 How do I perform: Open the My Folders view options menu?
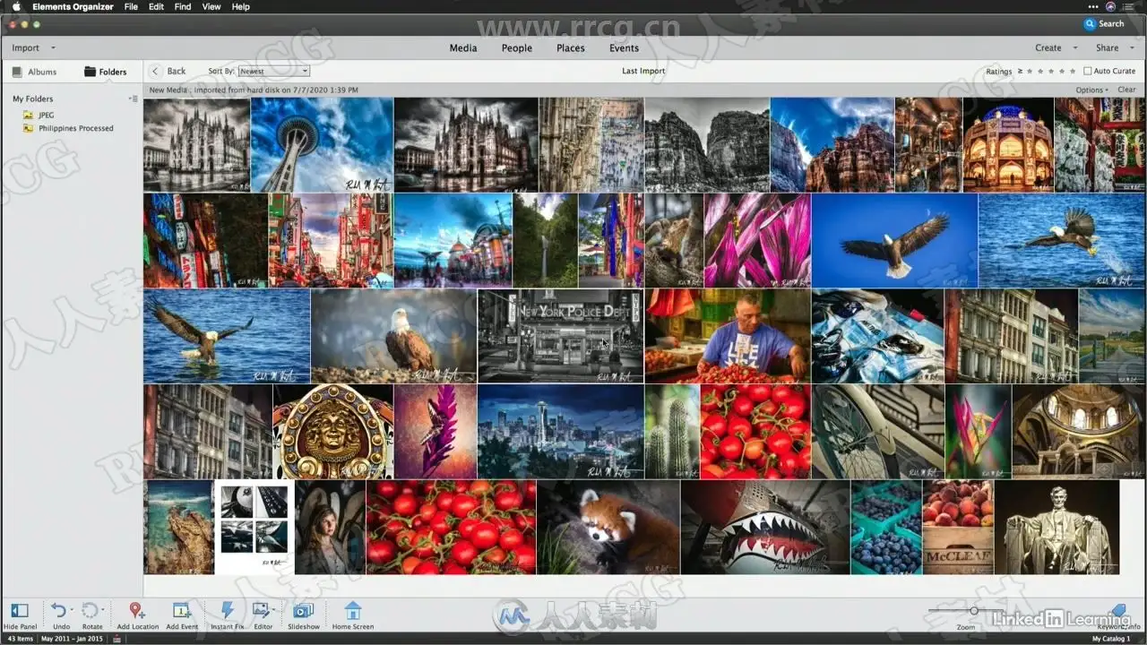click(x=134, y=99)
